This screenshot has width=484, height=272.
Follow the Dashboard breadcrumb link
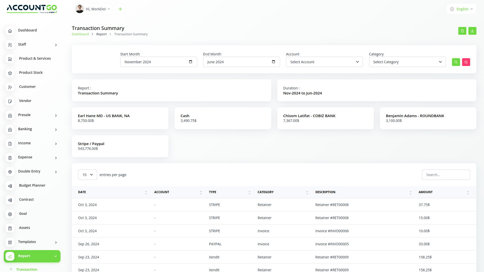[x=80, y=34]
